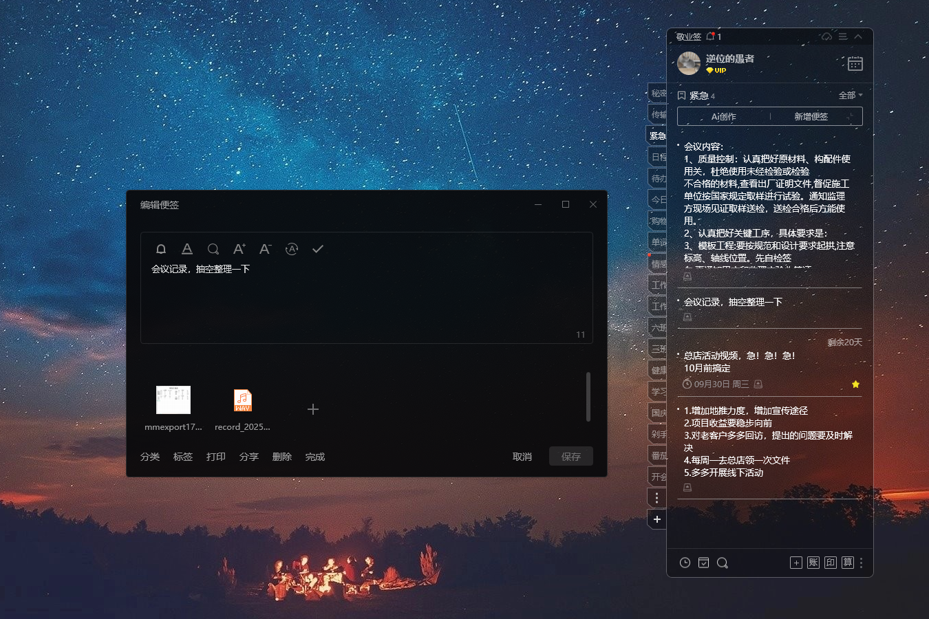The image size is (929, 619).
Task: Click the 账 icon in bottom toolbar
Action: [813, 563]
